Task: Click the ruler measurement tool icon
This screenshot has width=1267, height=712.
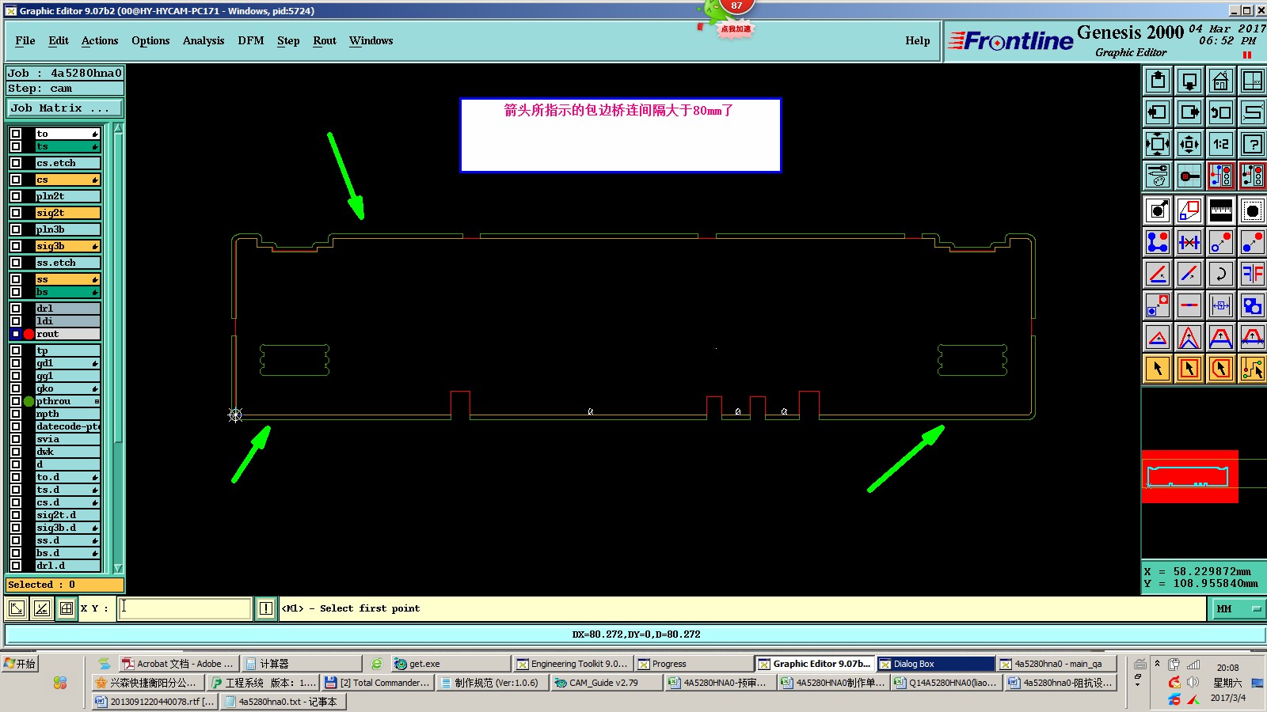Action: [1221, 210]
